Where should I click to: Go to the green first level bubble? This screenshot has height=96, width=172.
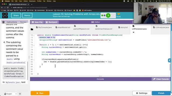(102, 15)
